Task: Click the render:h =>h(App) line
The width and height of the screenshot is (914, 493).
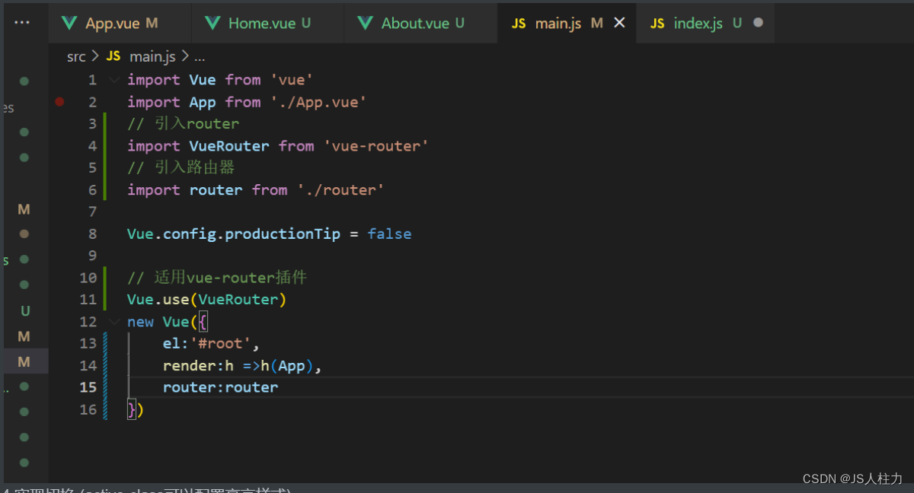Action: click(x=242, y=365)
